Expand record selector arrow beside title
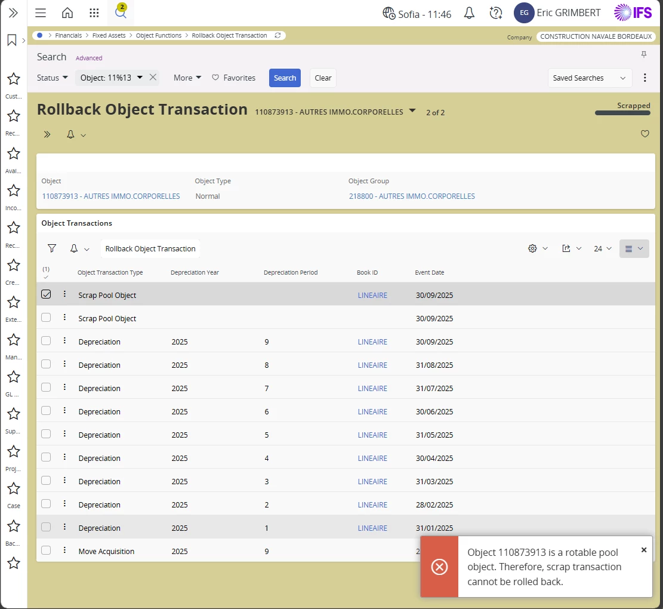This screenshot has width=663, height=609. tap(412, 111)
